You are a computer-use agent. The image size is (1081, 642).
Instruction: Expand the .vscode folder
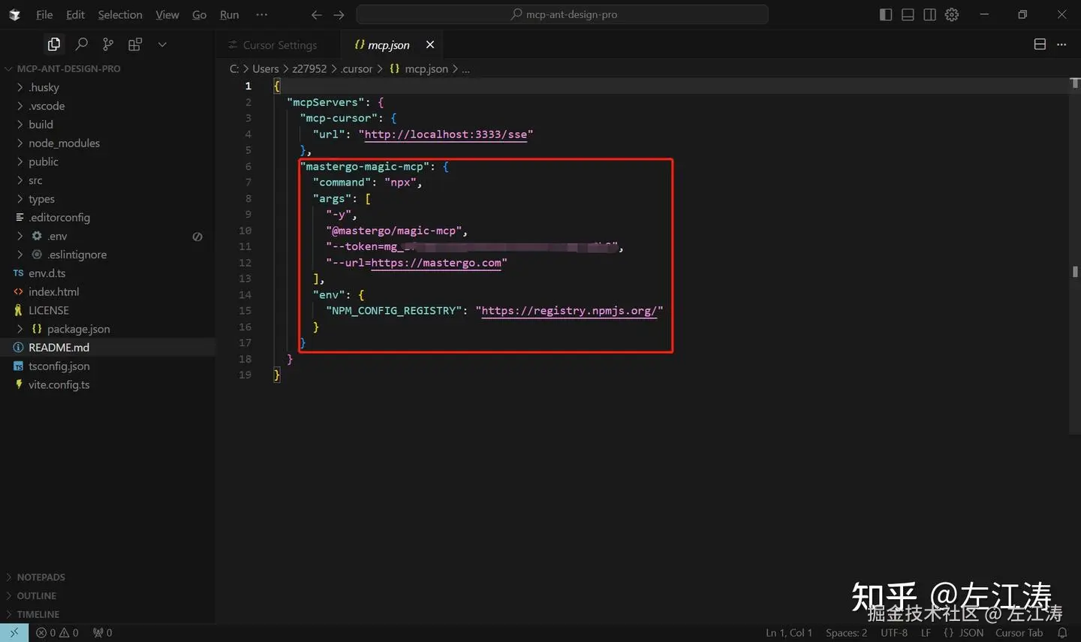[x=107, y=106]
